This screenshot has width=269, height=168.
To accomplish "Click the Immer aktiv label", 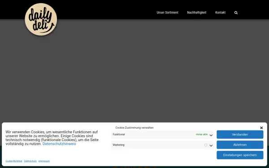I will [202, 134].
